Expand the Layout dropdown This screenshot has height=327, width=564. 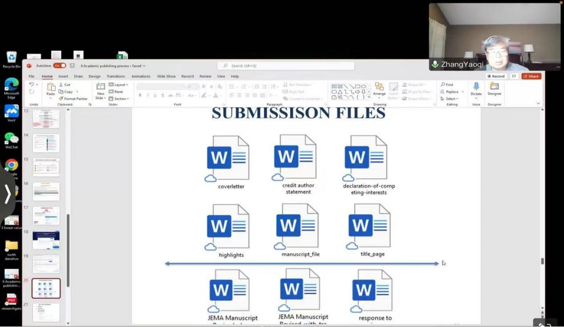(118, 85)
